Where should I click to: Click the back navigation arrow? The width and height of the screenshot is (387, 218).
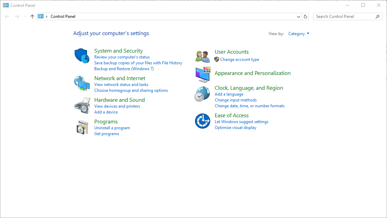(7, 16)
